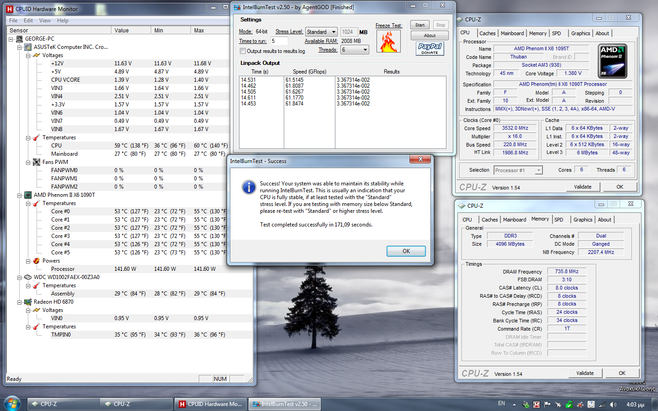Click Validate in lower CPU-Z window

pyautogui.click(x=585, y=373)
